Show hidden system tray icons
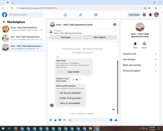 click(140, 128)
